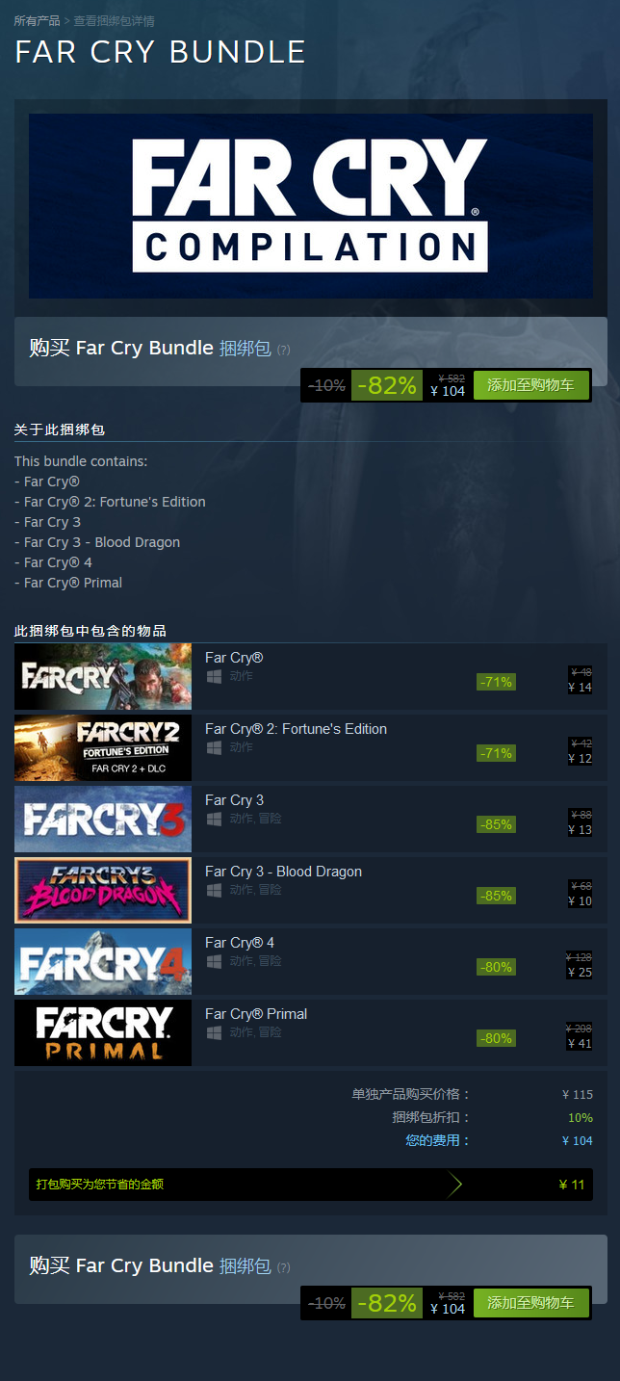Click the Far Cry Compilation banner image
This screenshot has height=1381, width=620.
[x=310, y=205]
